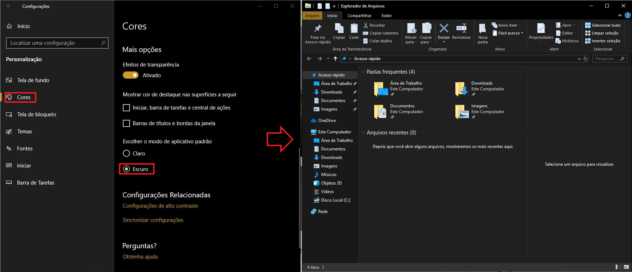Open the Propriedades icon in ribbon

click(x=541, y=28)
